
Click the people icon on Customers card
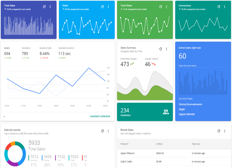(166, 112)
